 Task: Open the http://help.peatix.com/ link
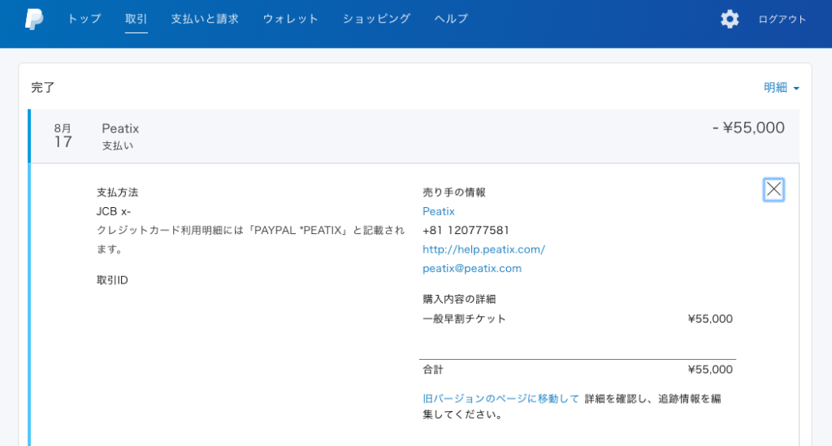[x=483, y=249]
